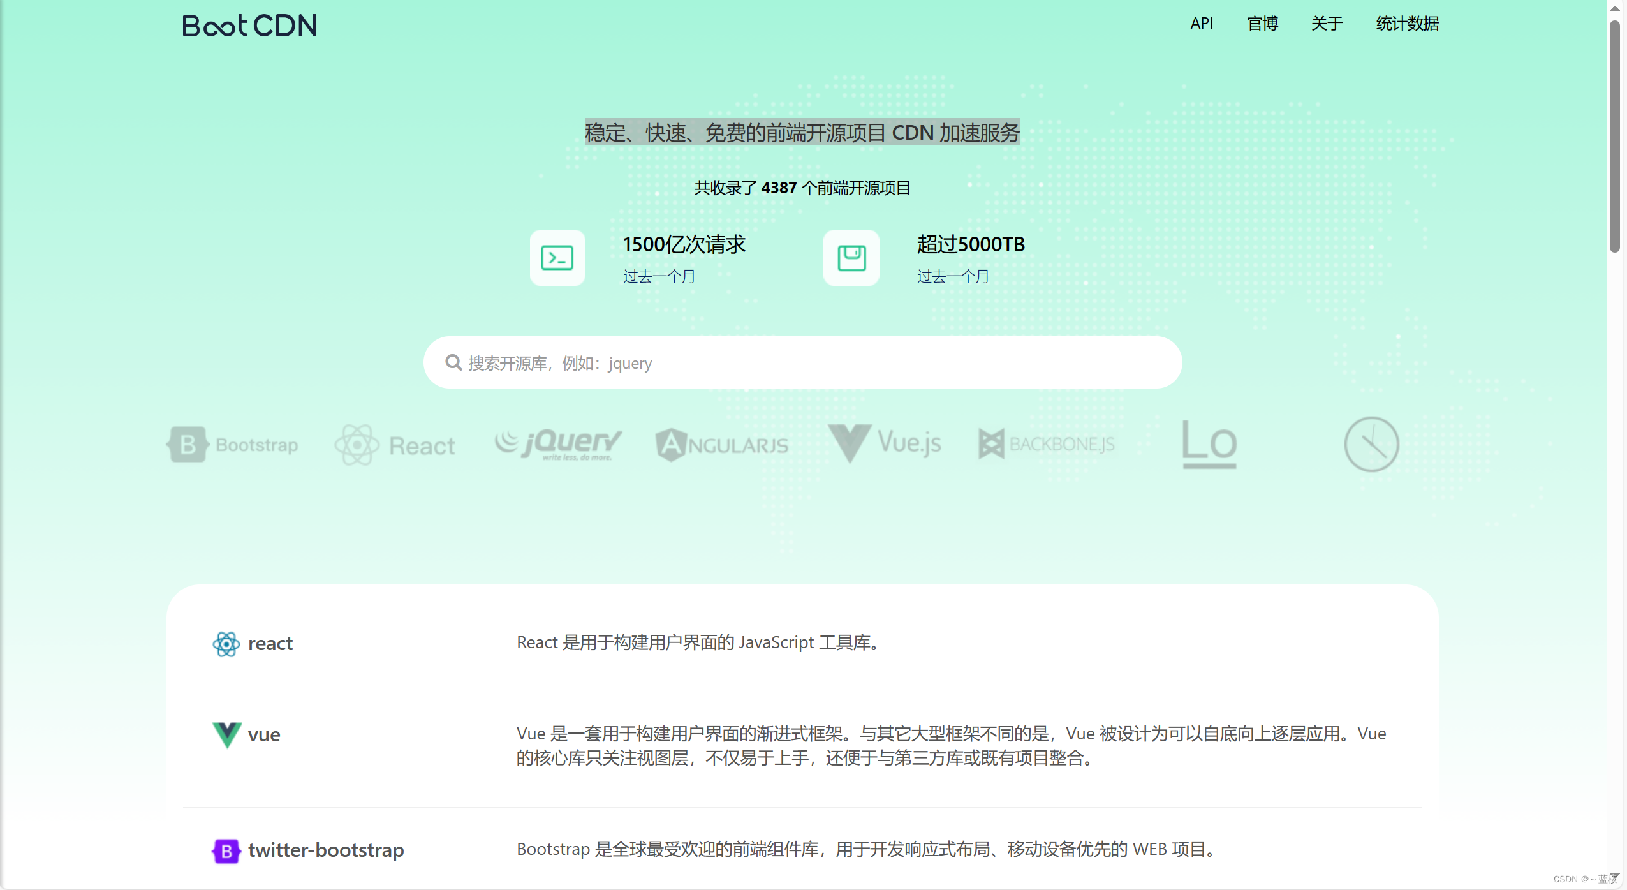This screenshot has height=890, width=1627.
Task: Click the highlighted CDN 加速服务 headline
Action: [x=802, y=132]
